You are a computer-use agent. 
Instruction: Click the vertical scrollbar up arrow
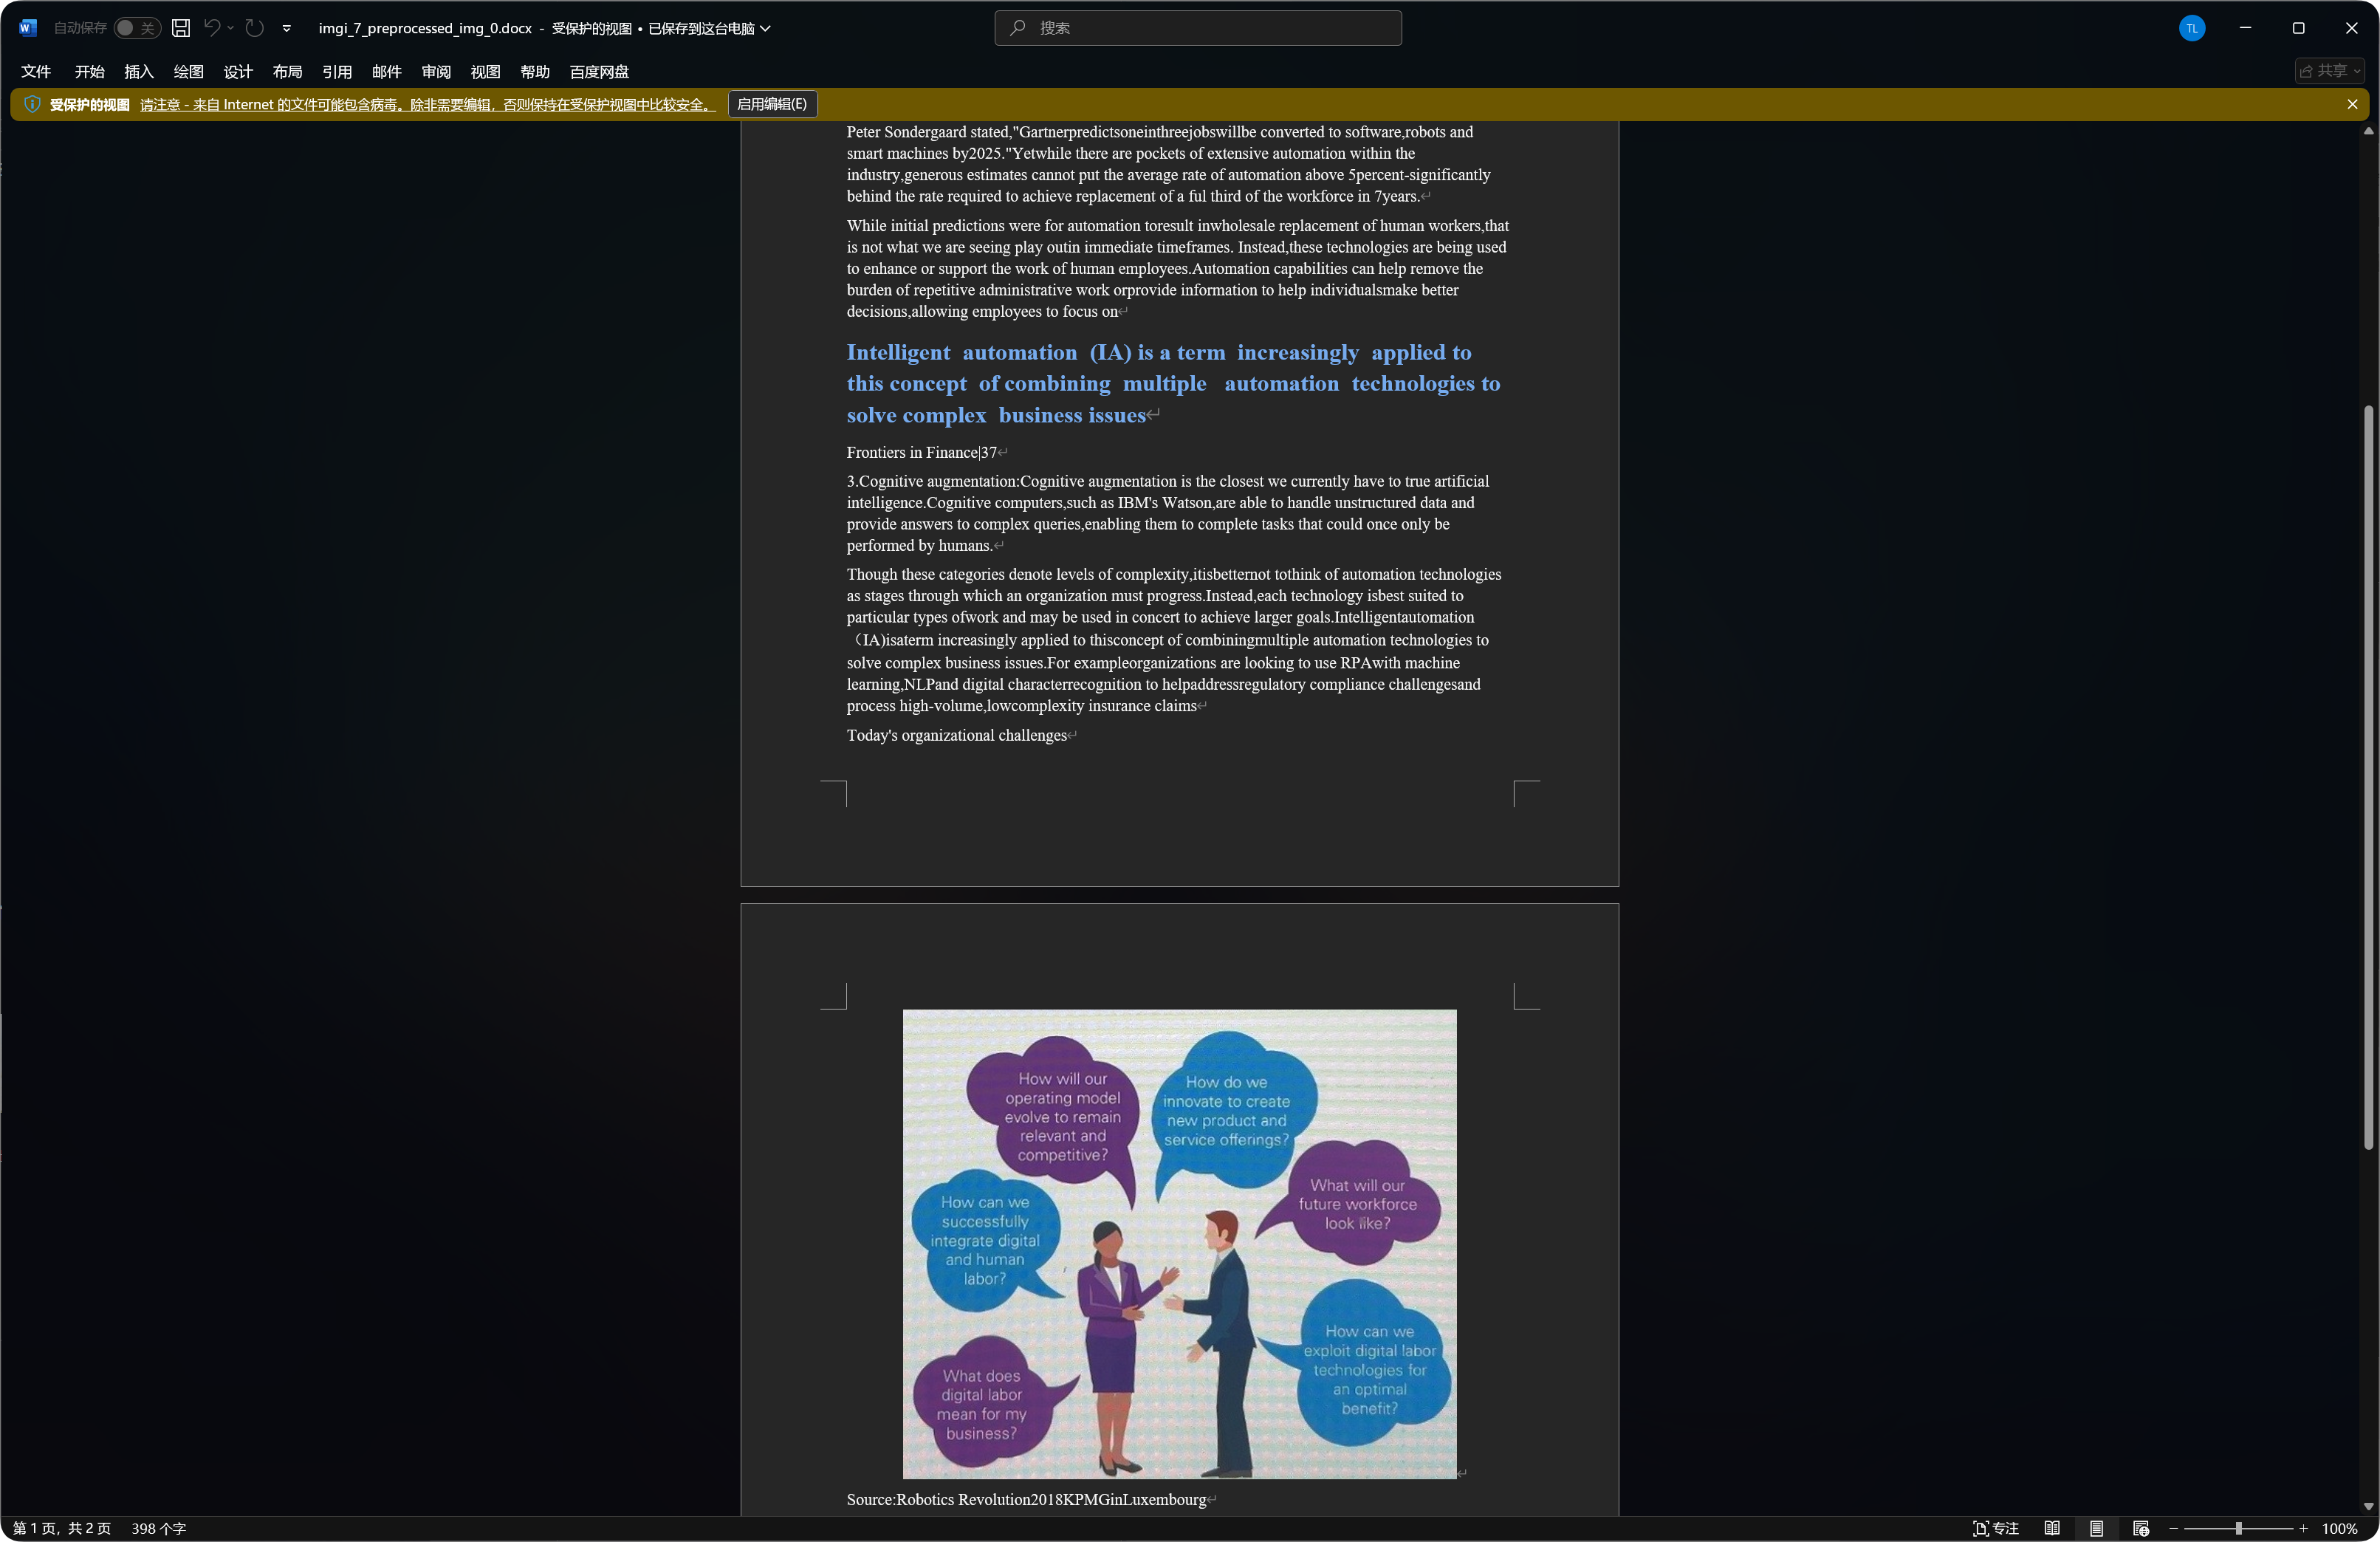click(x=2368, y=131)
